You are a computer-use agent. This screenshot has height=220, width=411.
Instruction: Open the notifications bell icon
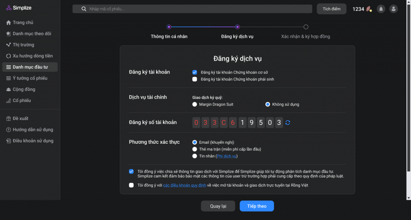coord(381,9)
